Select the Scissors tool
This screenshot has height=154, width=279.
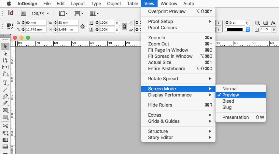pyautogui.click(x=5, y=126)
